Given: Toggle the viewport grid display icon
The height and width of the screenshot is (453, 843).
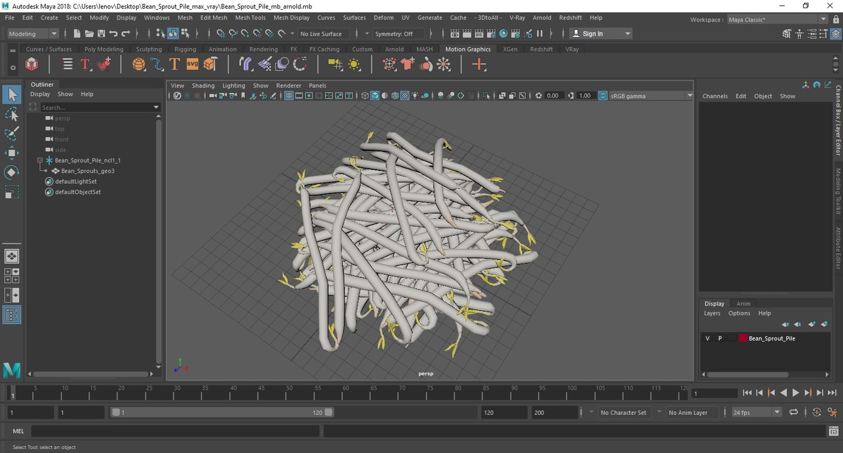Looking at the screenshot, I should [x=288, y=96].
